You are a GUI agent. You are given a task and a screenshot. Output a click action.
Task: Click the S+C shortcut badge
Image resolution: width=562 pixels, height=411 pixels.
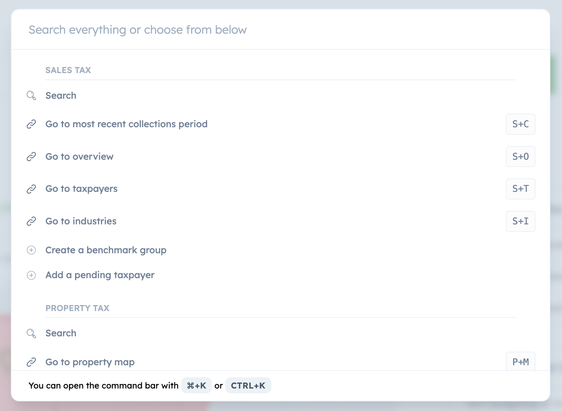point(520,124)
